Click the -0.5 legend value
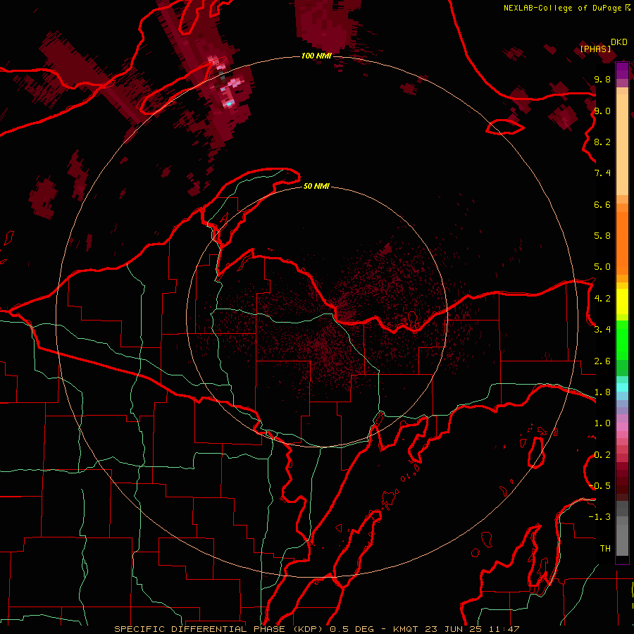Image resolution: width=634 pixels, height=634 pixels. click(600, 486)
